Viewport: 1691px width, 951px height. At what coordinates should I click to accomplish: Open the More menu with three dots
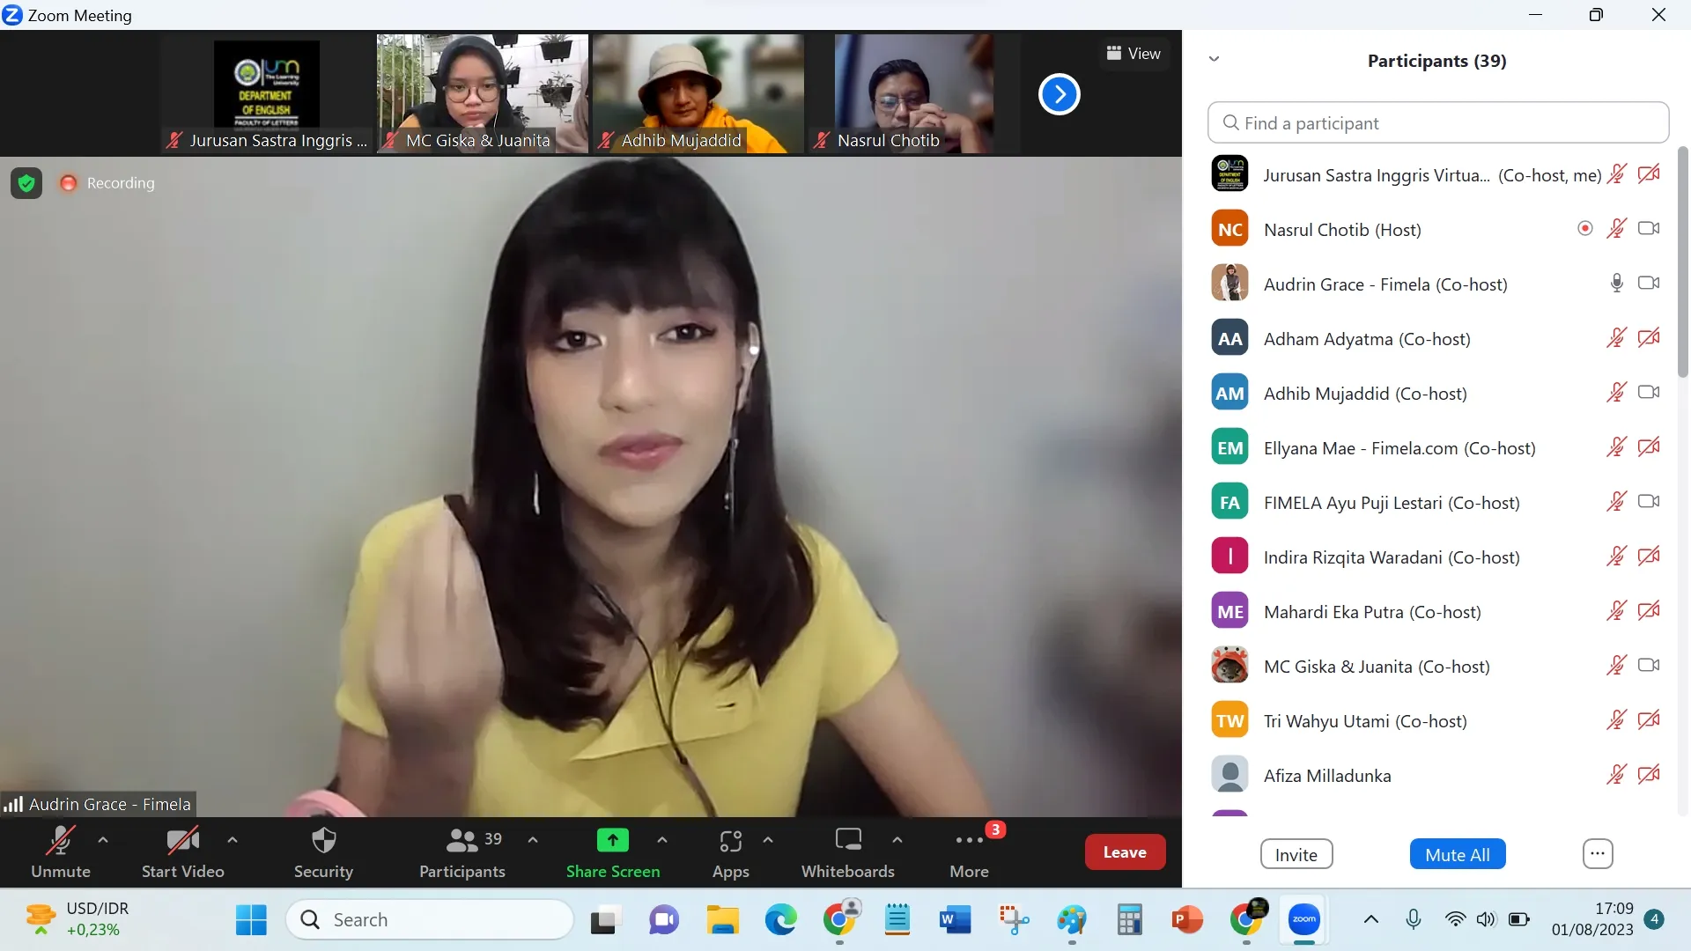(969, 852)
